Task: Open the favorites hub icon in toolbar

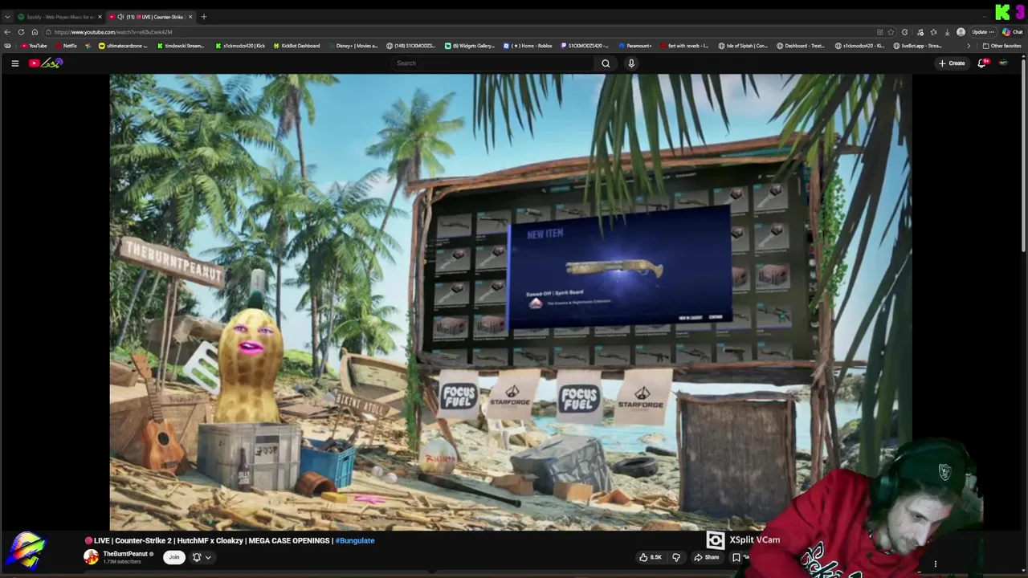Action: click(x=933, y=32)
